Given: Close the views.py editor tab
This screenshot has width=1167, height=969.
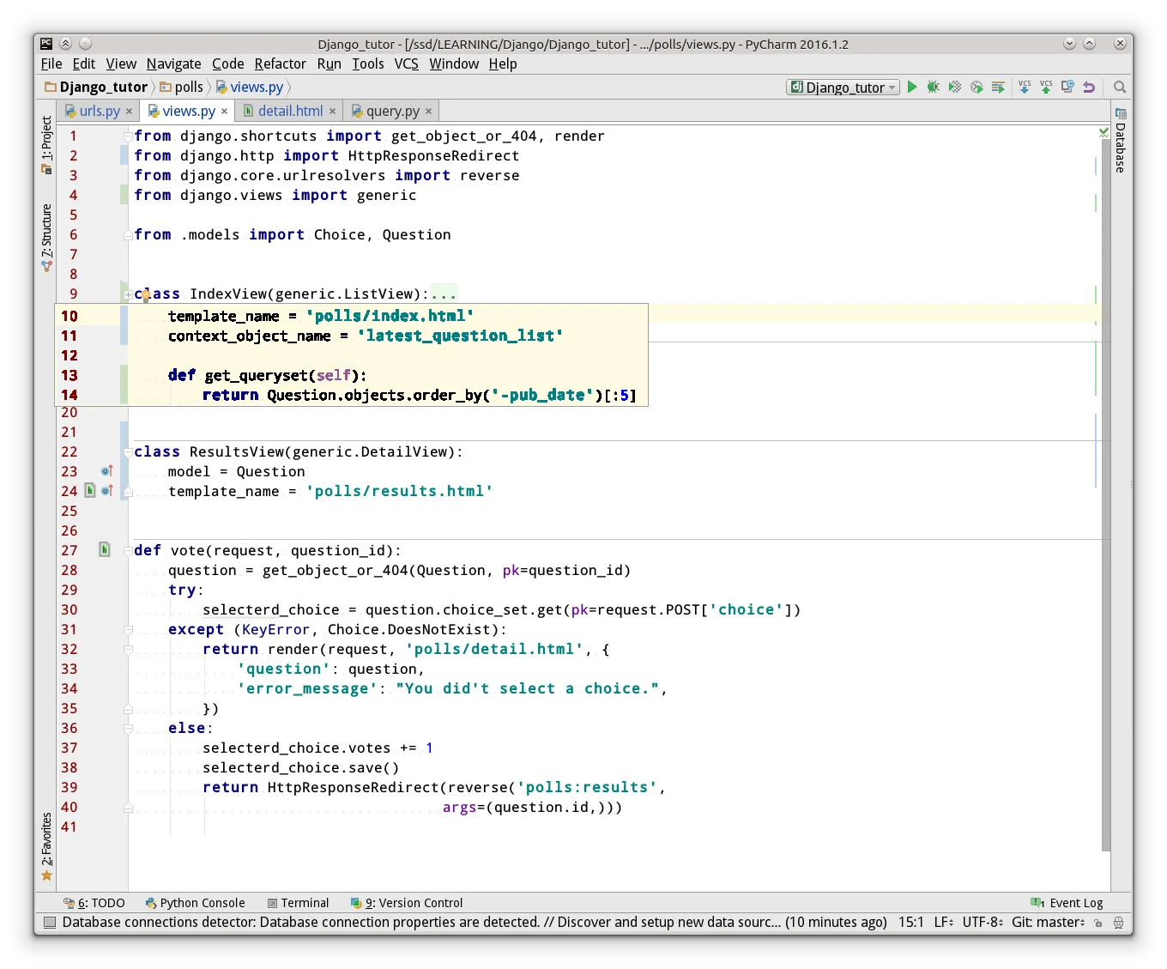Looking at the screenshot, I should pos(225,112).
